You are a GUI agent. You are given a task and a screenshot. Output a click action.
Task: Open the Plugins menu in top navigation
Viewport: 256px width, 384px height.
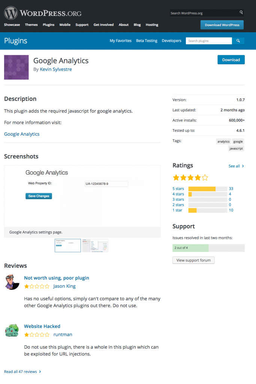(48, 25)
